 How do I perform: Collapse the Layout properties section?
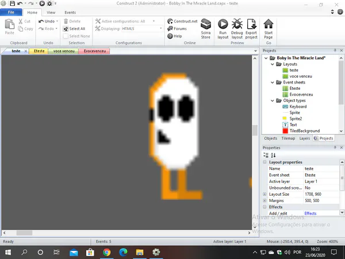click(x=264, y=162)
